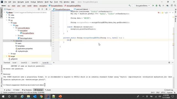Click the Build project hammer icon

click(x=130, y=5)
